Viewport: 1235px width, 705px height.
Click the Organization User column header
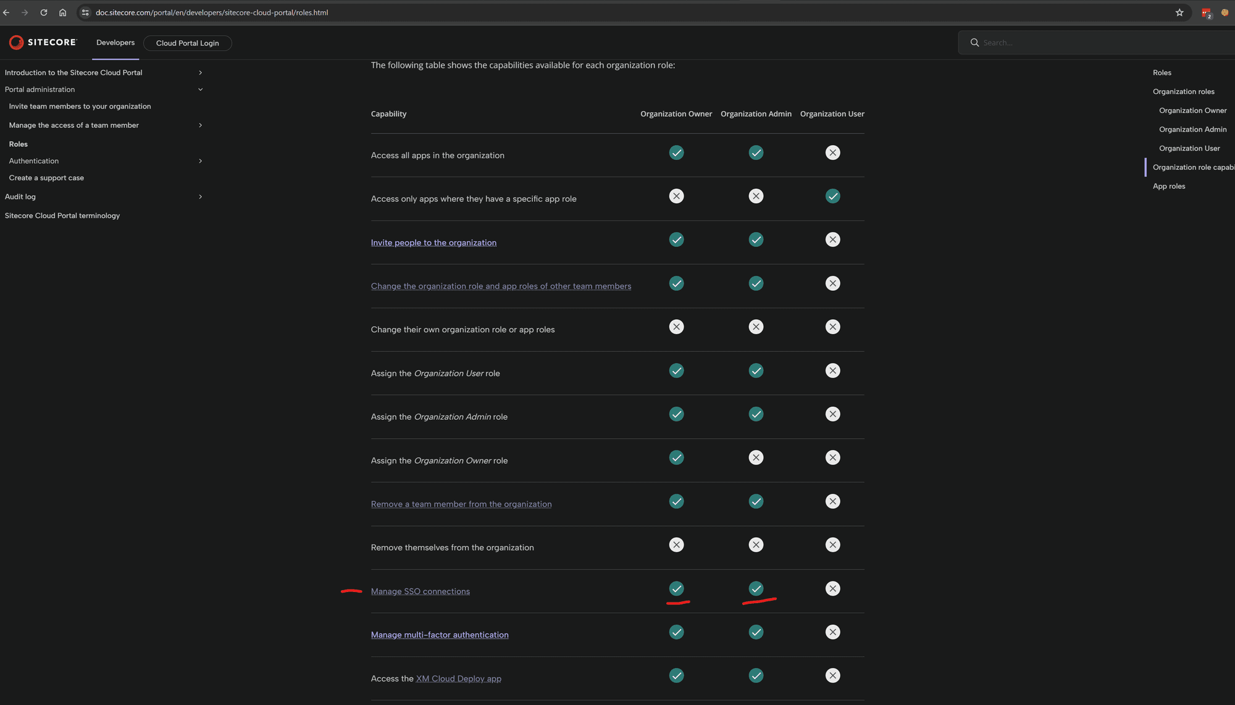[x=832, y=114]
